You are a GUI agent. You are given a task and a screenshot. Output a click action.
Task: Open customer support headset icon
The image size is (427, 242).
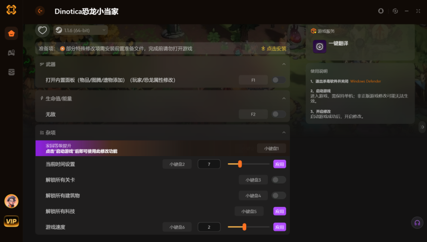tap(417, 222)
